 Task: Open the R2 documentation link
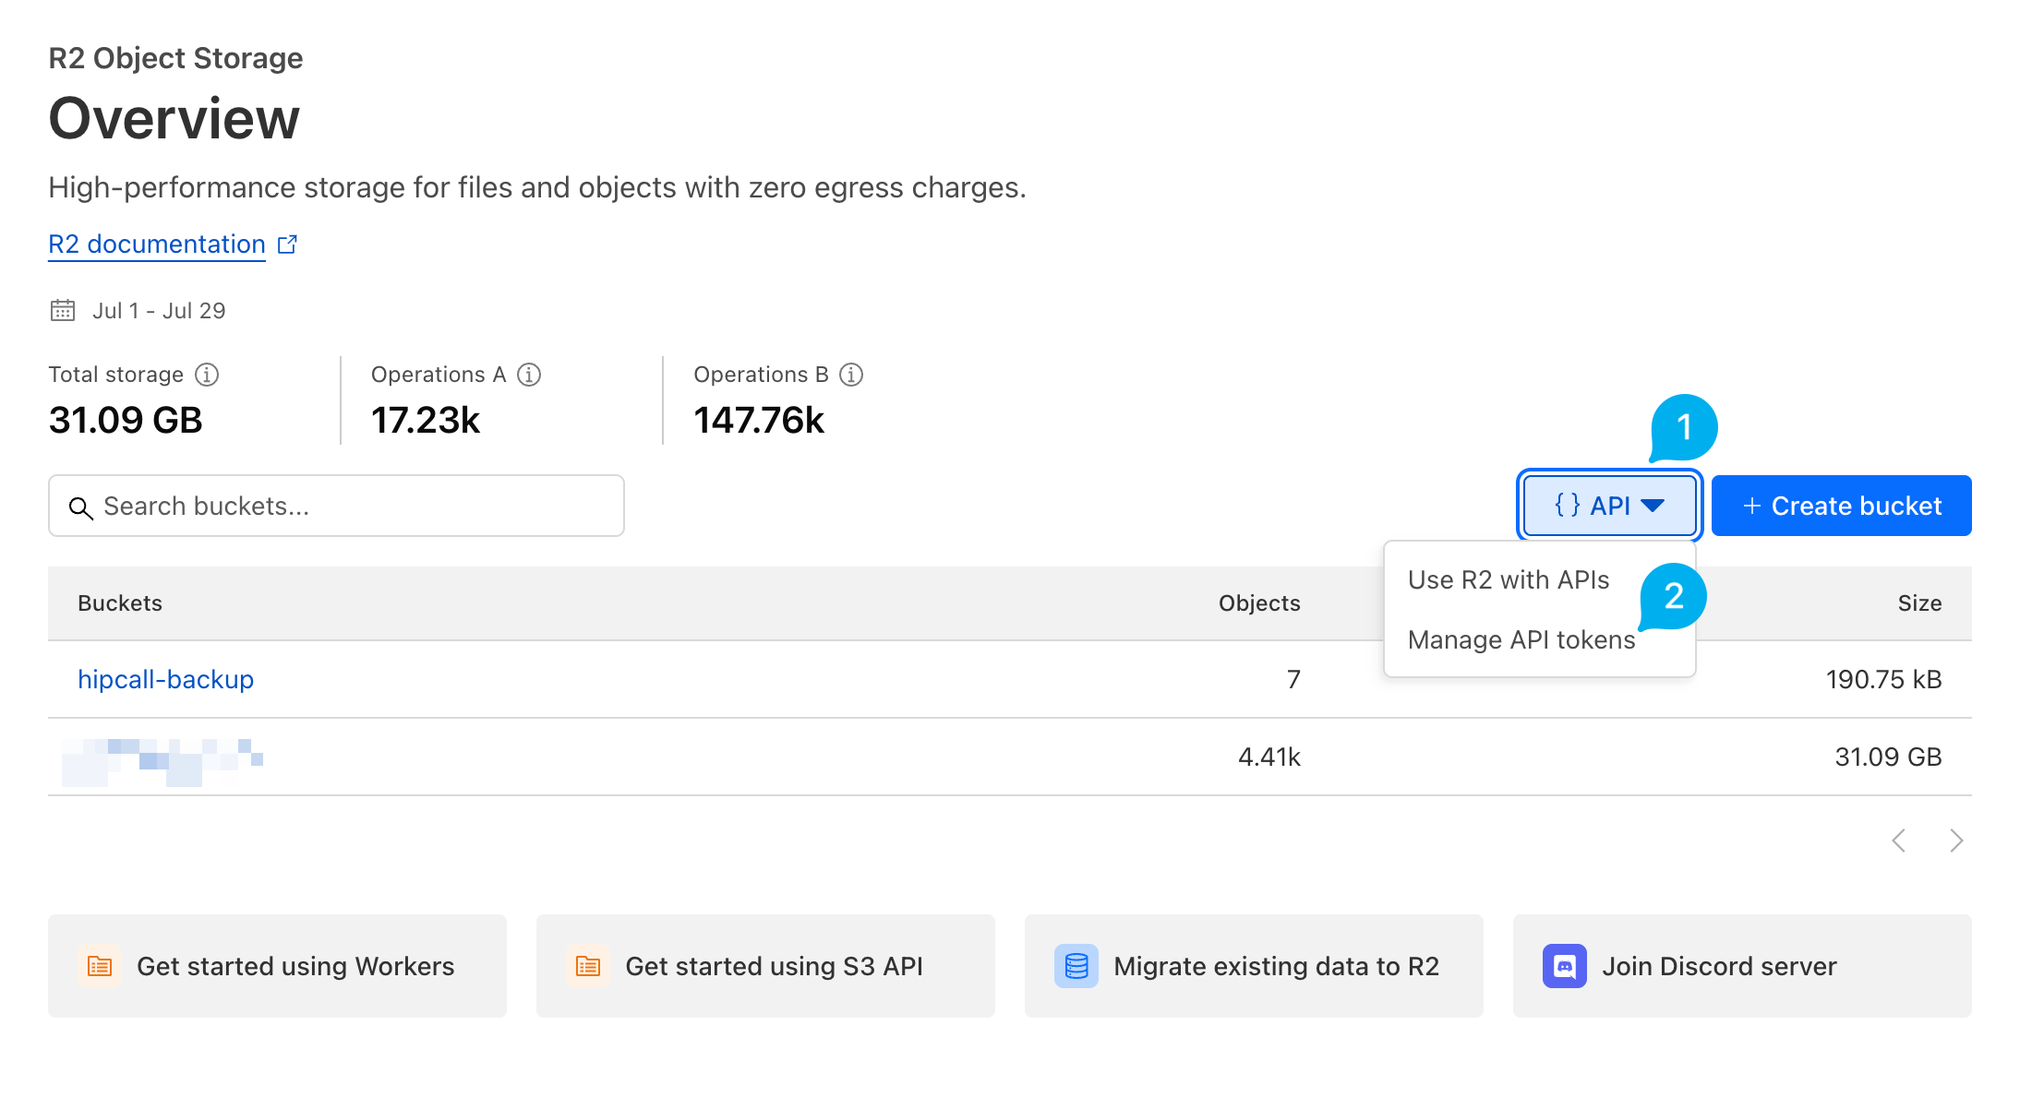[x=157, y=244]
